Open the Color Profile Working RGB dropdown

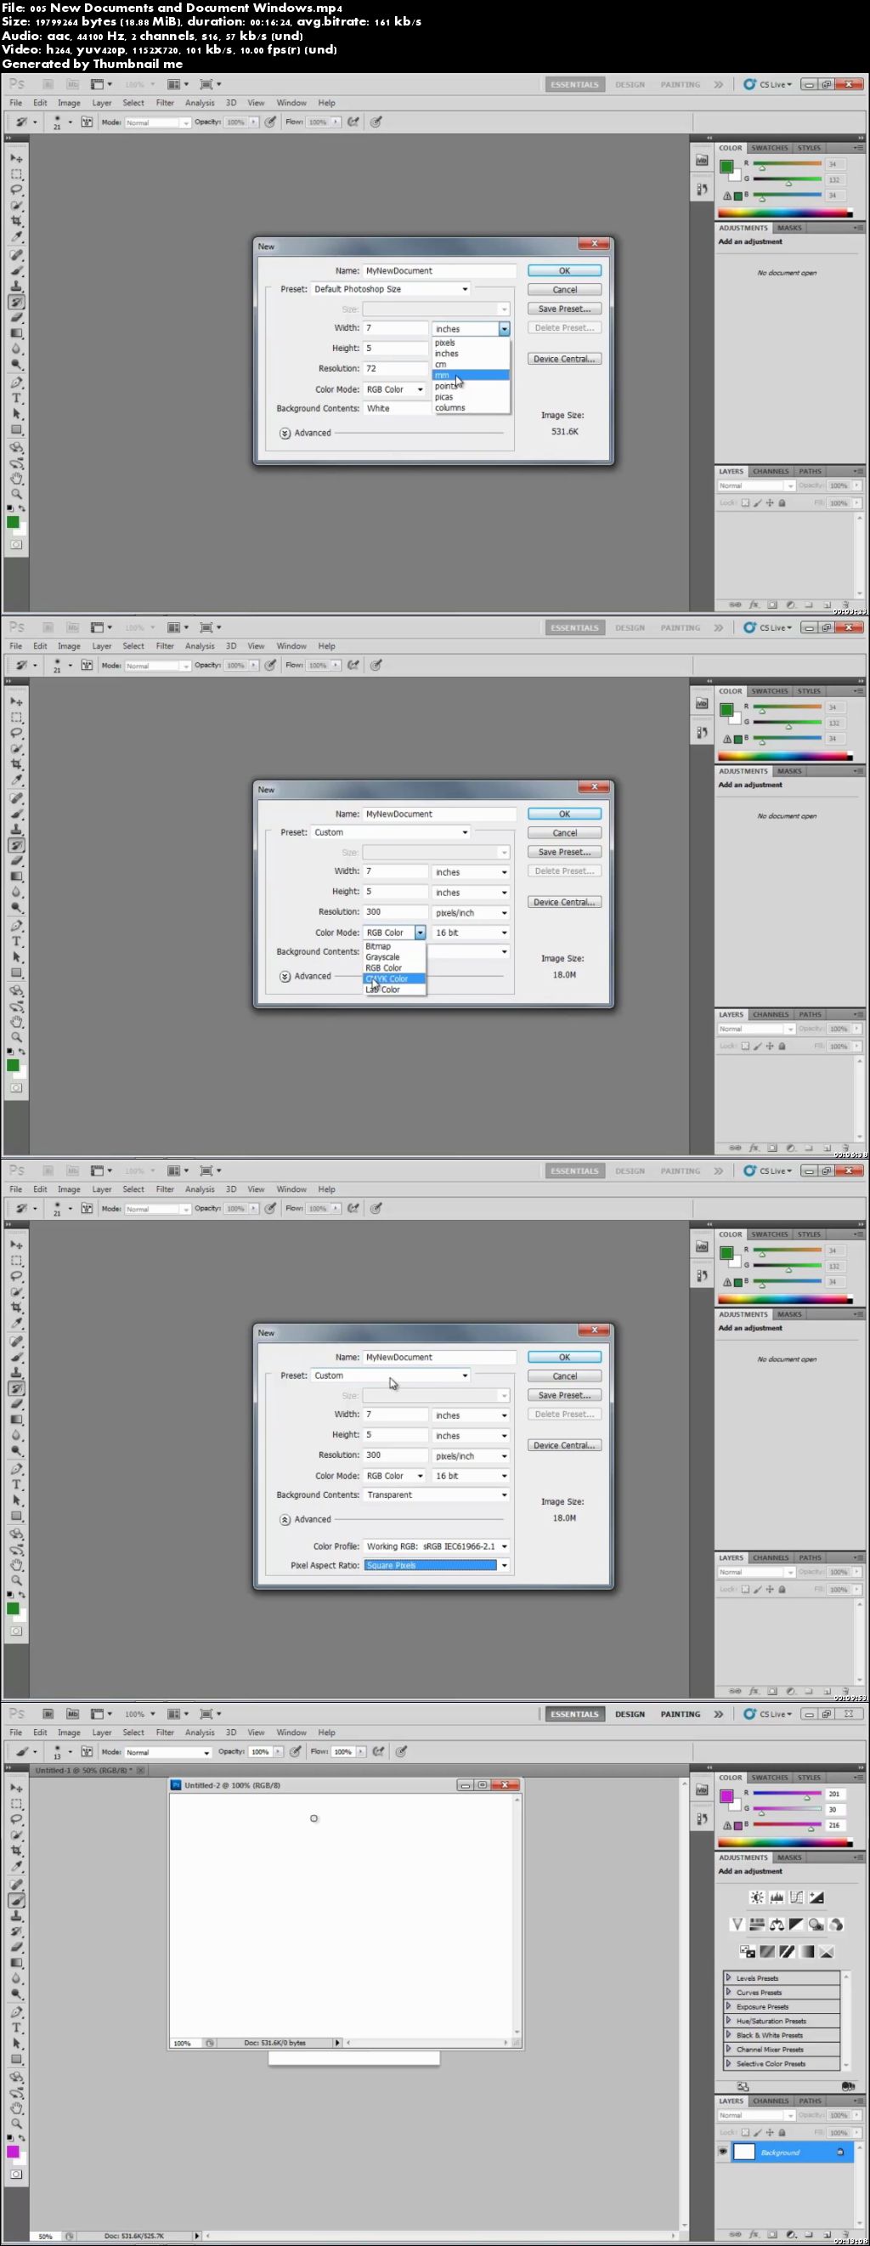pos(436,1546)
